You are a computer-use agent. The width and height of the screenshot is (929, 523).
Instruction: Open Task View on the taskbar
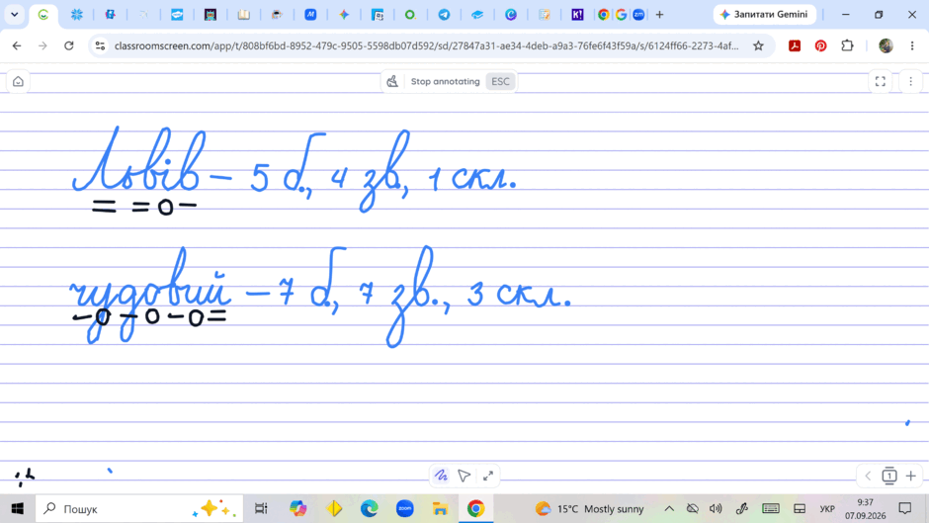261,509
